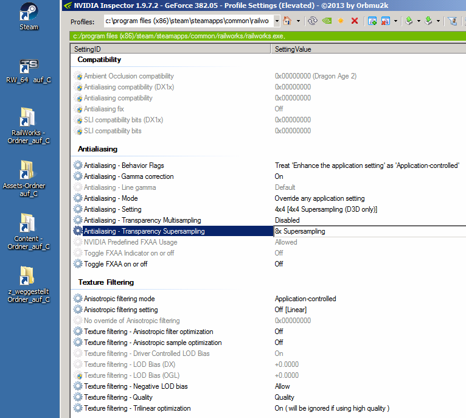Click the NVIDIA Inspector title bar logo icon
The width and height of the screenshot is (466, 418).
pyautogui.click(x=68, y=5)
